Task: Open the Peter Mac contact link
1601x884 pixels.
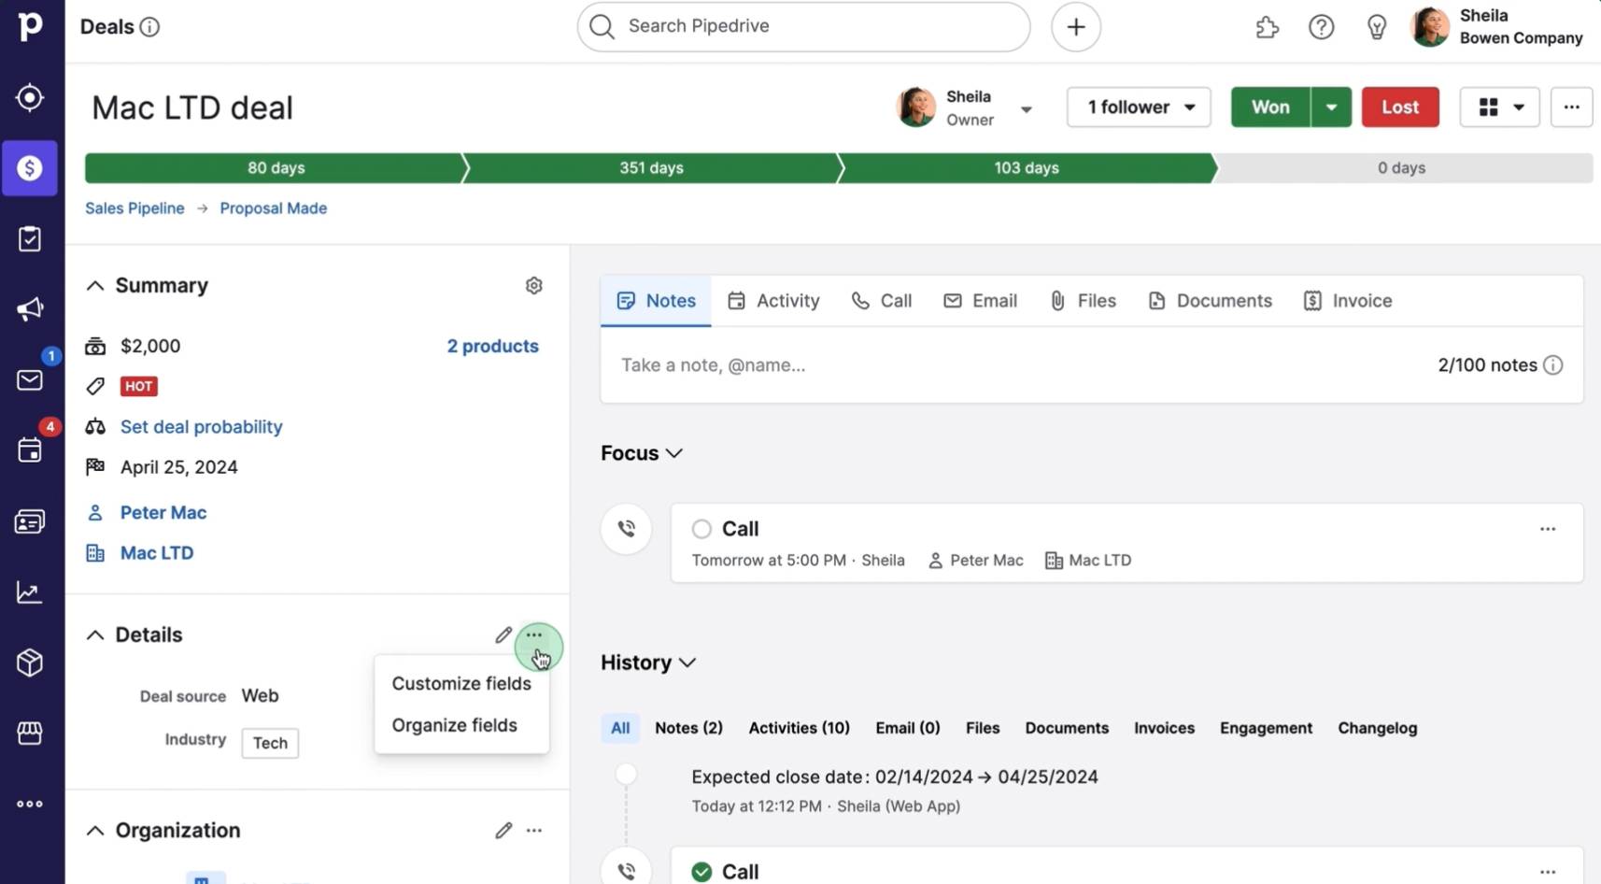Action: 163,512
